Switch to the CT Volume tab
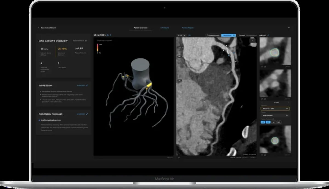Screen dimensions: 329x189 [165, 28]
